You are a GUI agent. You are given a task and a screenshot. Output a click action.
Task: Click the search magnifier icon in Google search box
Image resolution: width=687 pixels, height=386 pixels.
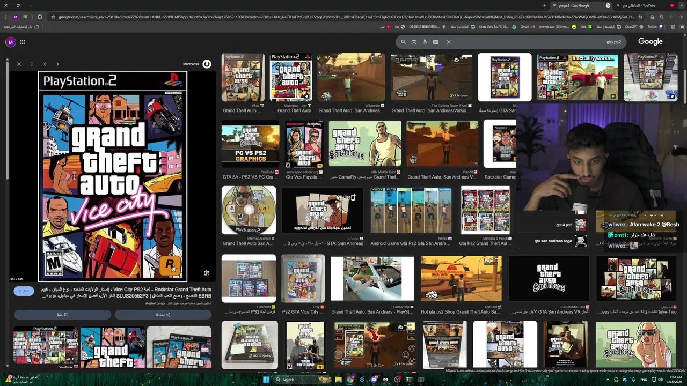(403, 42)
